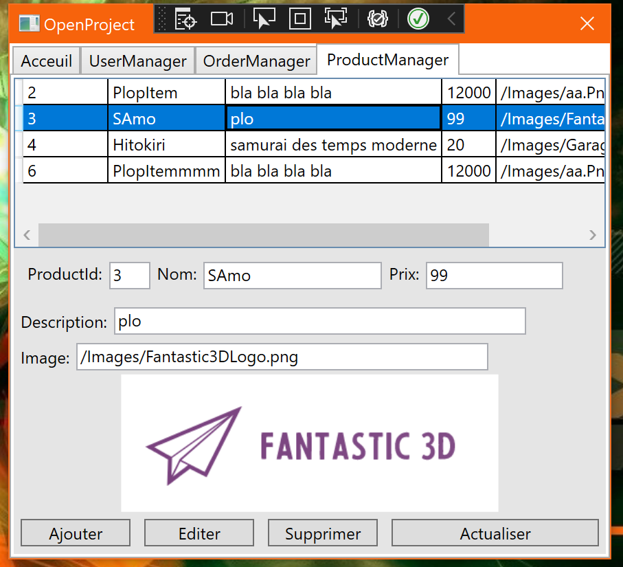623x567 pixels.
Task: Click the OpenProject application logo icon
Action: point(28,23)
